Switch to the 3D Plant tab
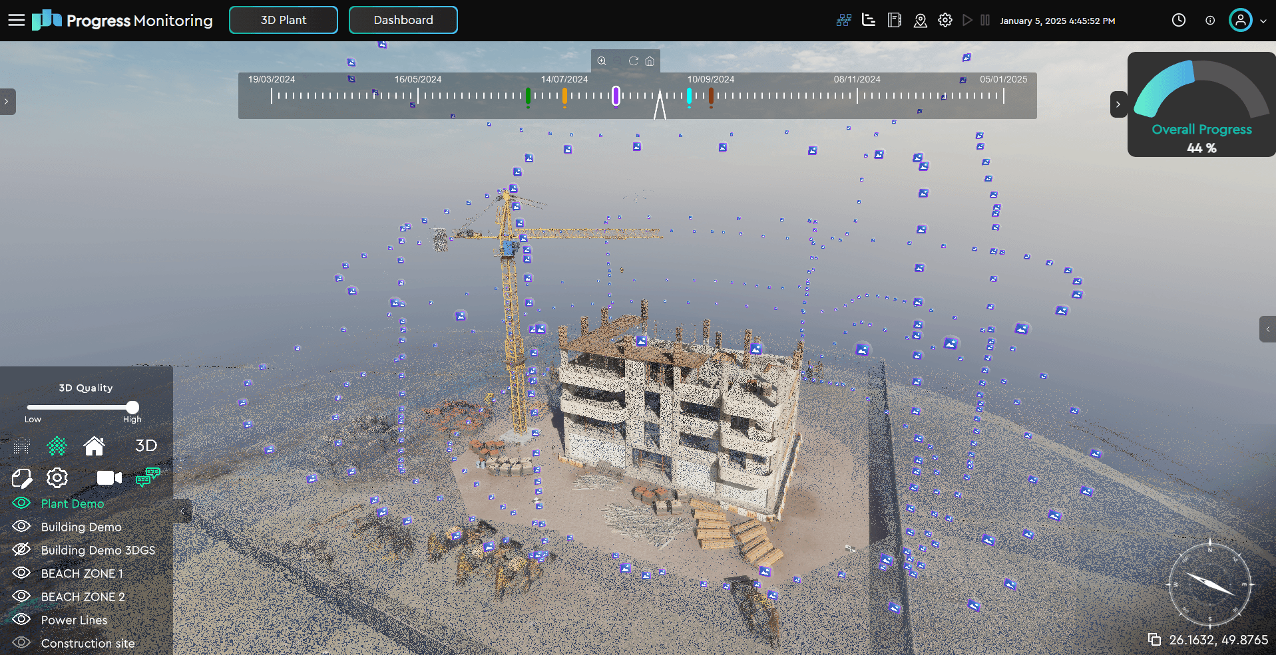 (284, 20)
